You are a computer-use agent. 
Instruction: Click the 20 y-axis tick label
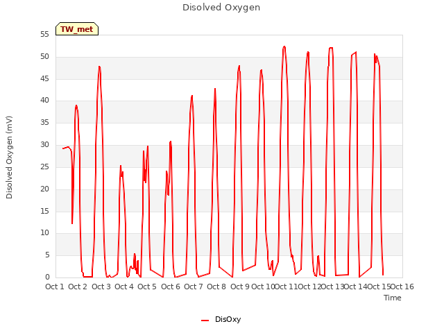pos(44,189)
